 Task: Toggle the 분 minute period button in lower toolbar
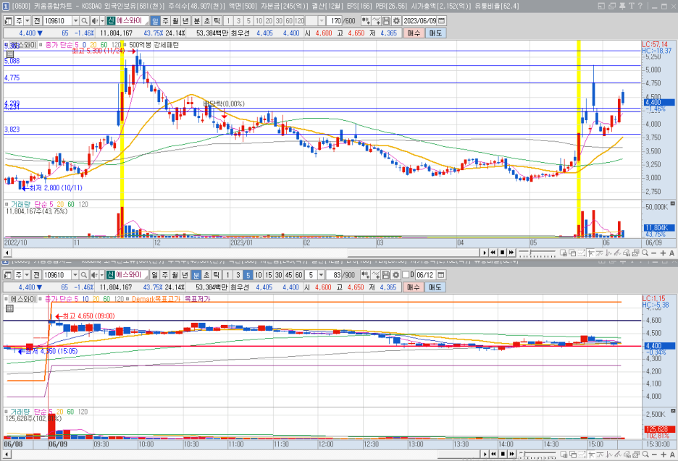[196, 275]
